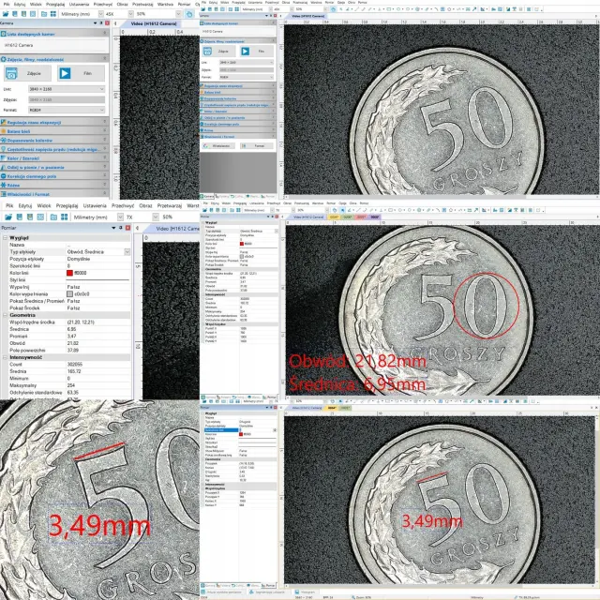600x600 pixels.
Task: Click the Zdjęcie button in the large Camera panel
Action: click(x=34, y=72)
